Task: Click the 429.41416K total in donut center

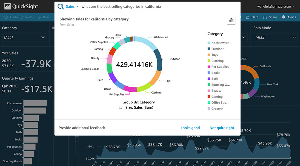Action: click(134, 65)
